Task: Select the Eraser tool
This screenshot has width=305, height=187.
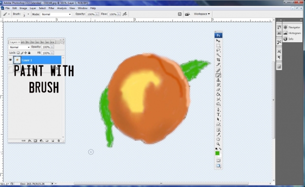Action: (218, 90)
